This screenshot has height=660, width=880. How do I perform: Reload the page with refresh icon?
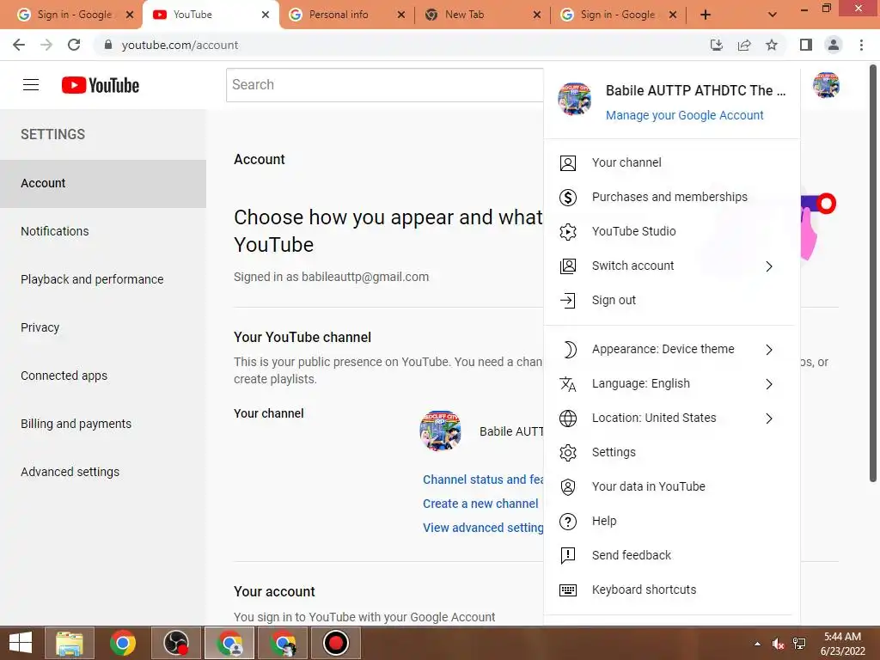coord(74,45)
